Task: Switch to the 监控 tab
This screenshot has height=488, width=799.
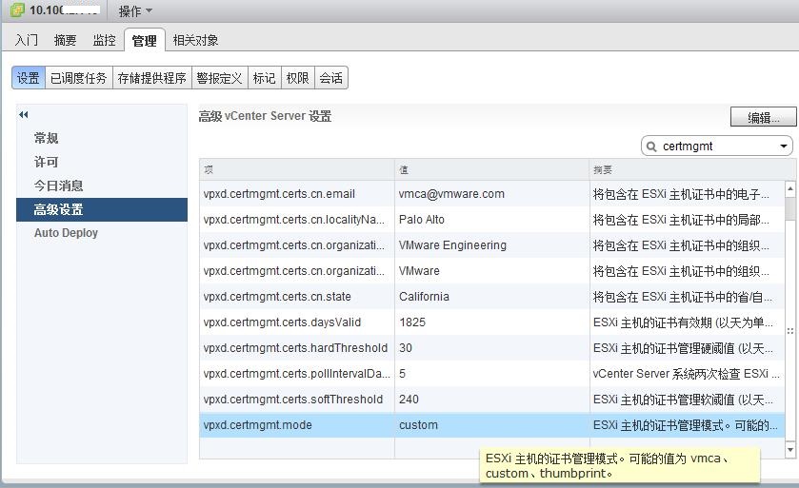Action: (105, 40)
